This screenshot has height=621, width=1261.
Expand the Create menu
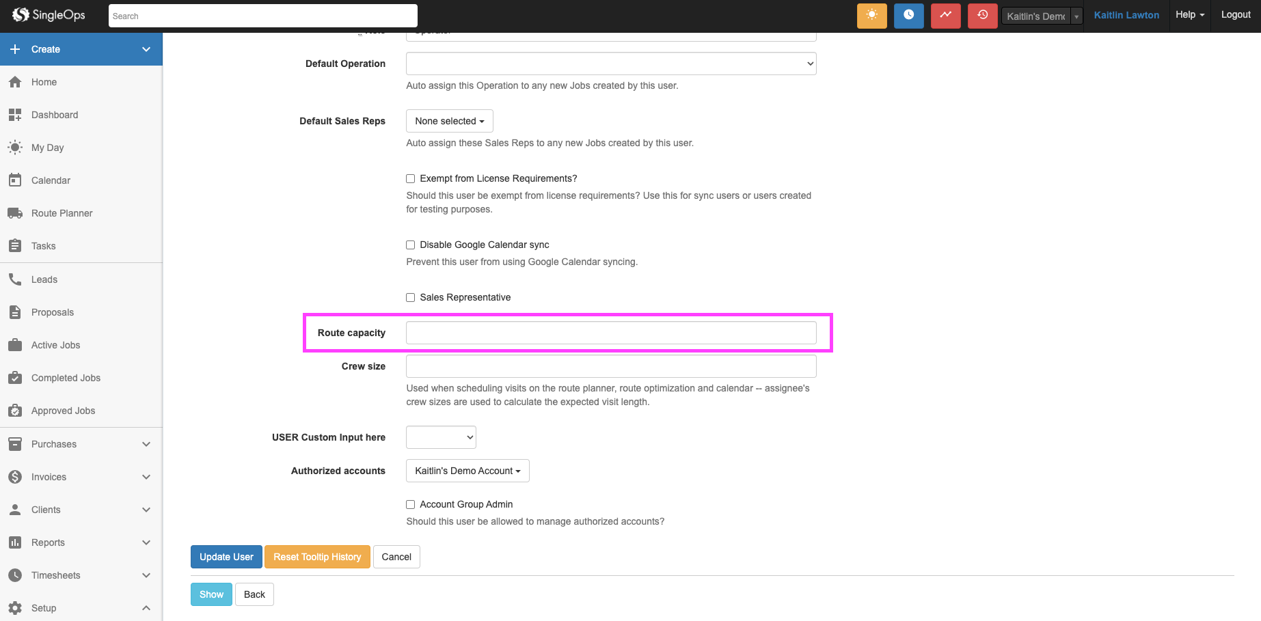point(81,49)
